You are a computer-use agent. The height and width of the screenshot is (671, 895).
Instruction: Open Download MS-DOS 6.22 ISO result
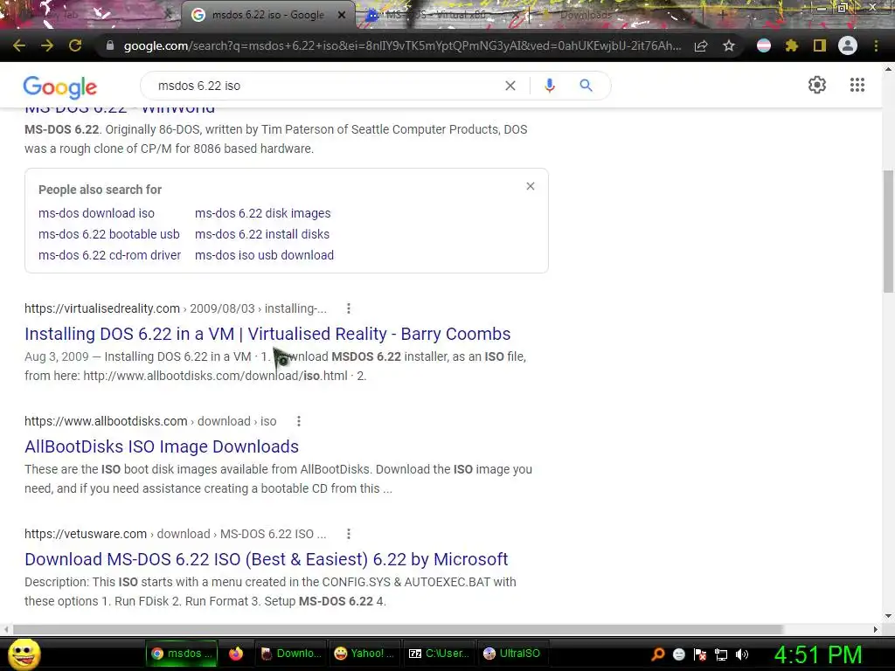click(x=266, y=559)
